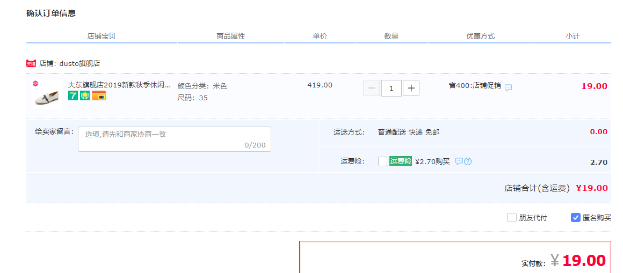Click the 店铺合计(含运费) ¥19.00 total

(x=556, y=188)
